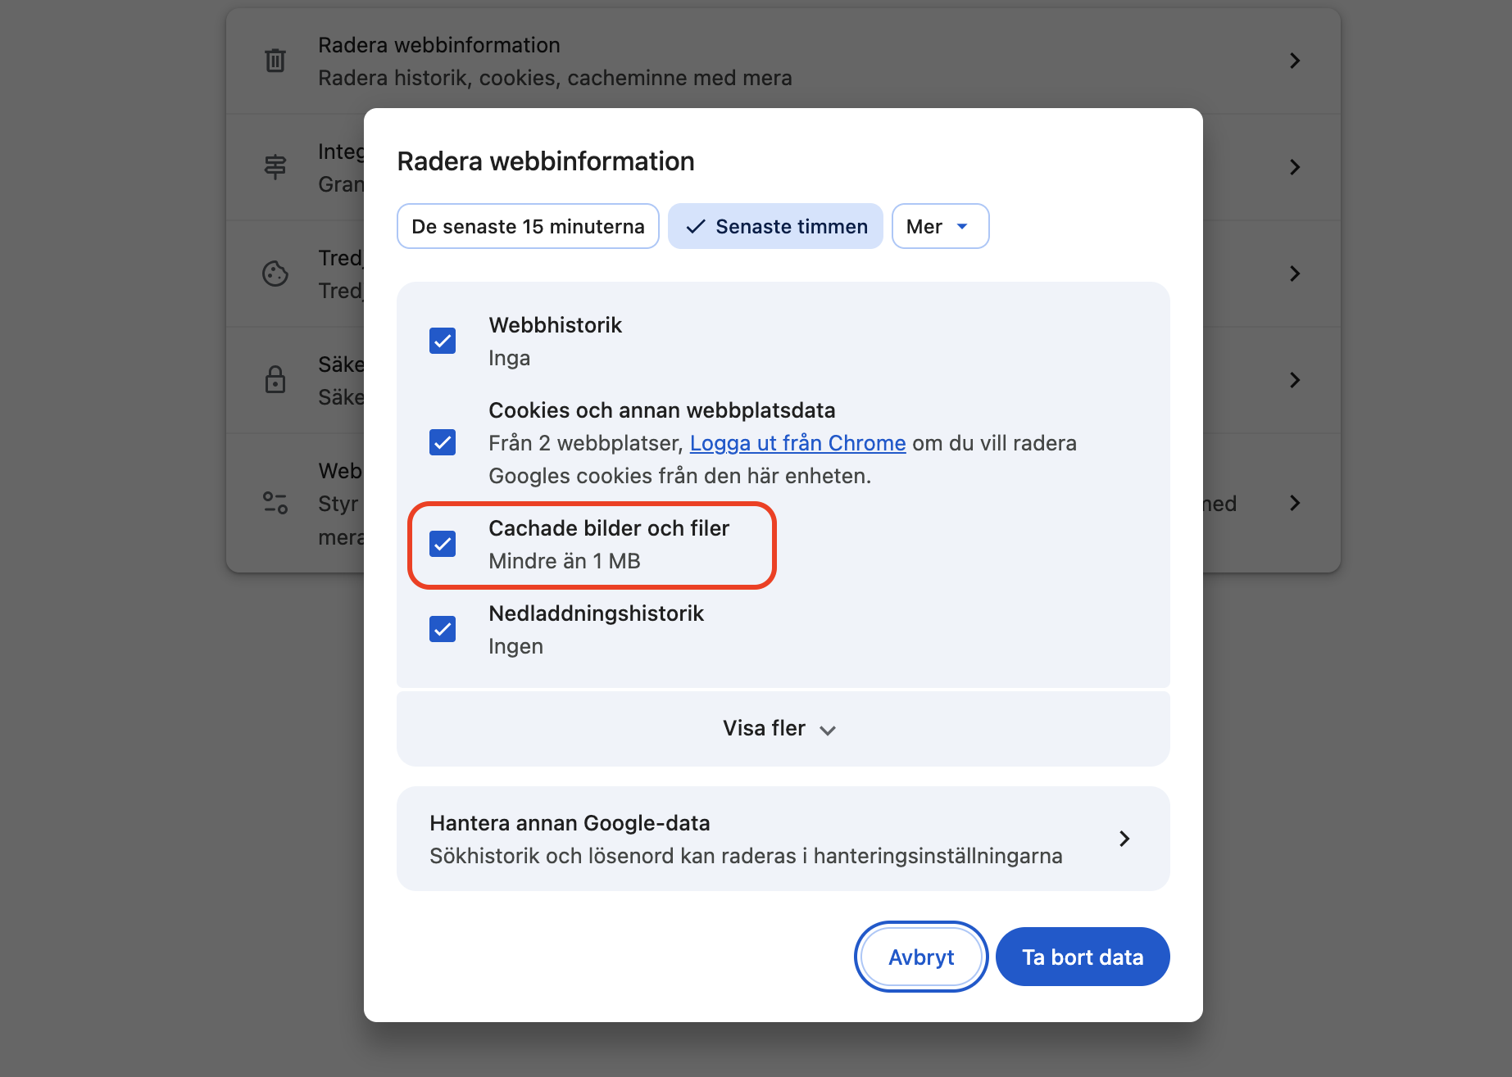Uncheck Cookies och annan webbplatsdata checkbox
1512x1077 pixels.
point(443,442)
